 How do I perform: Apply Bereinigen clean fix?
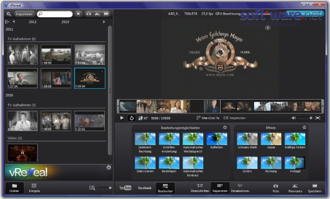click(169, 165)
